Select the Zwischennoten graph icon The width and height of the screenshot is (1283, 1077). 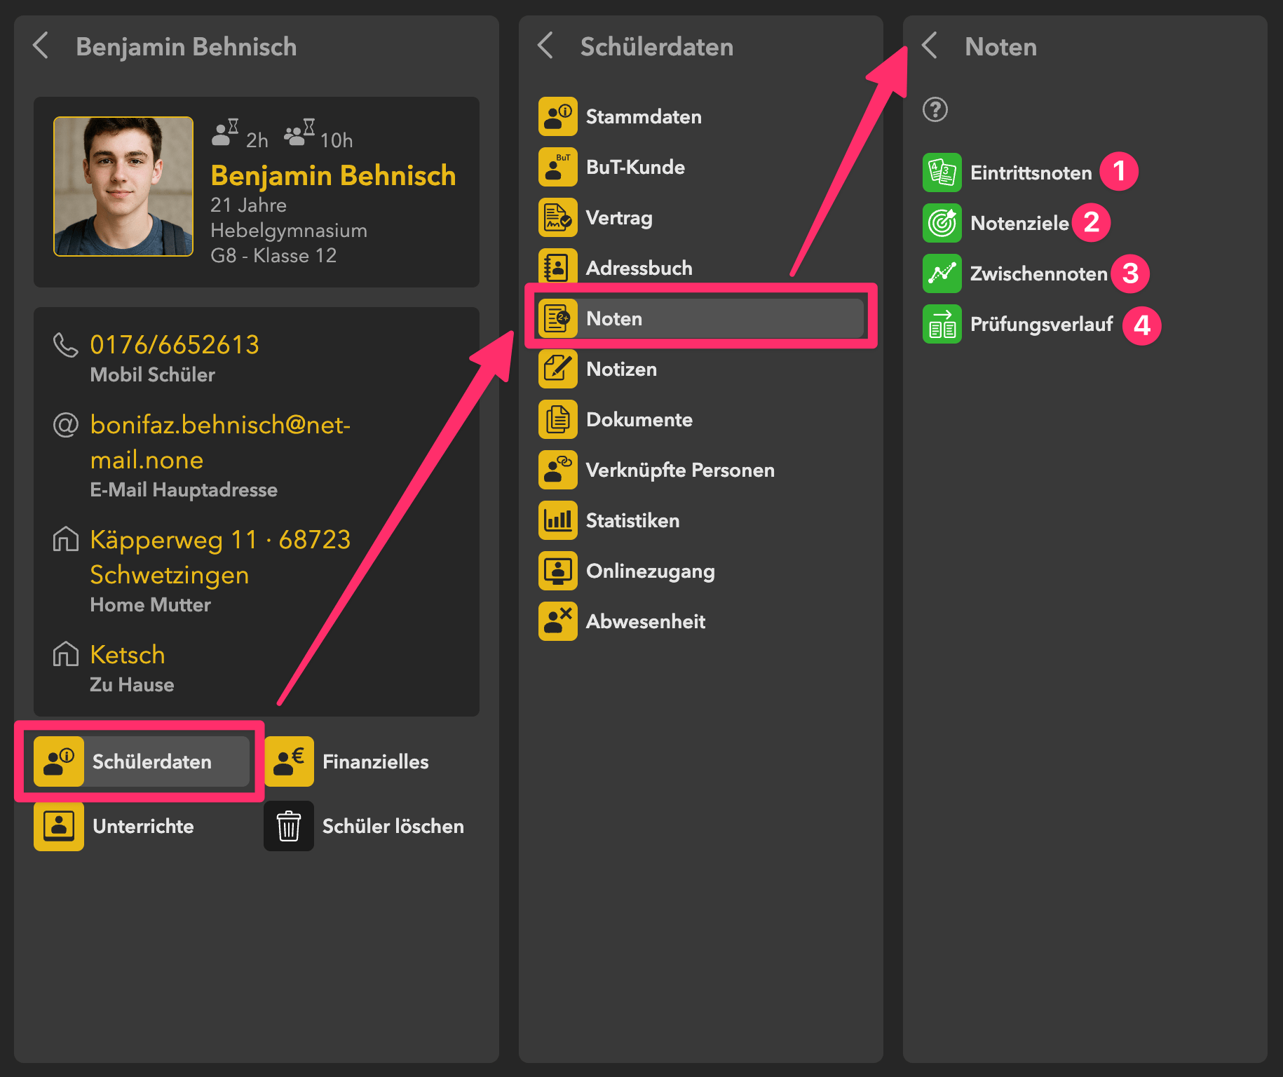pyautogui.click(x=942, y=273)
